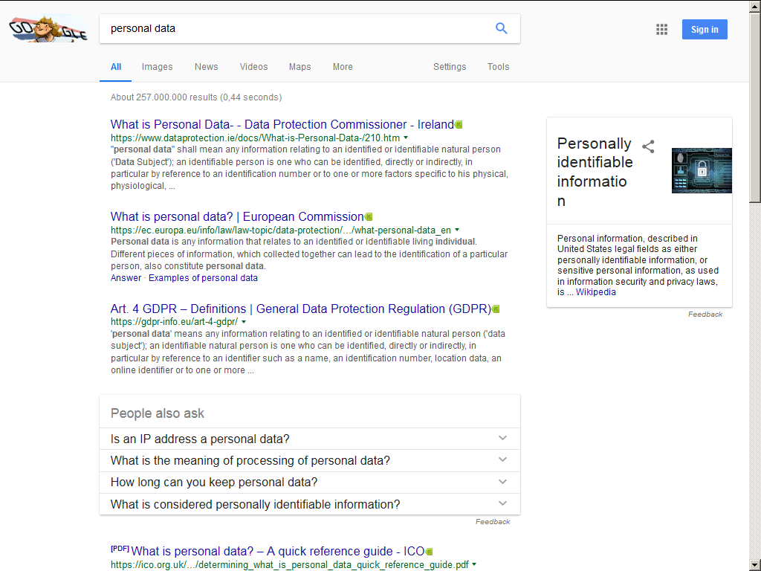This screenshot has height=571, width=761.
Task: Click the share icon in knowledge panel
Action: 648,146
